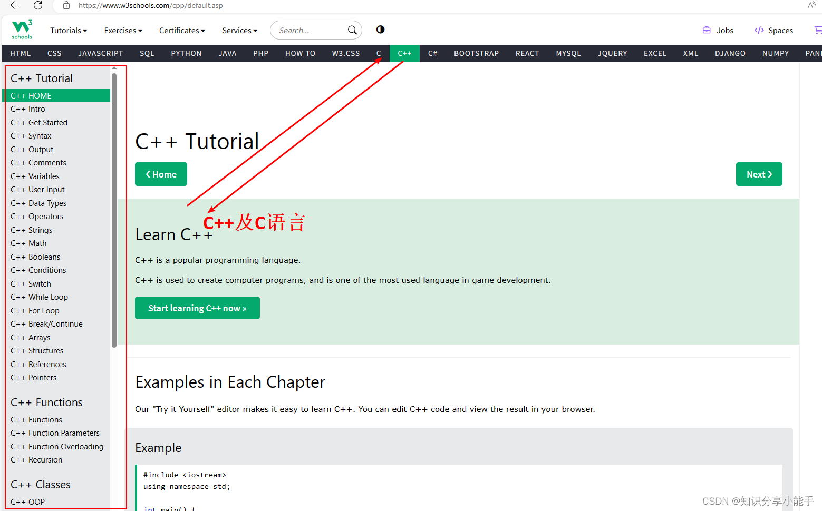Click Start learning C++ now button
822x511 pixels.
(197, 308)
